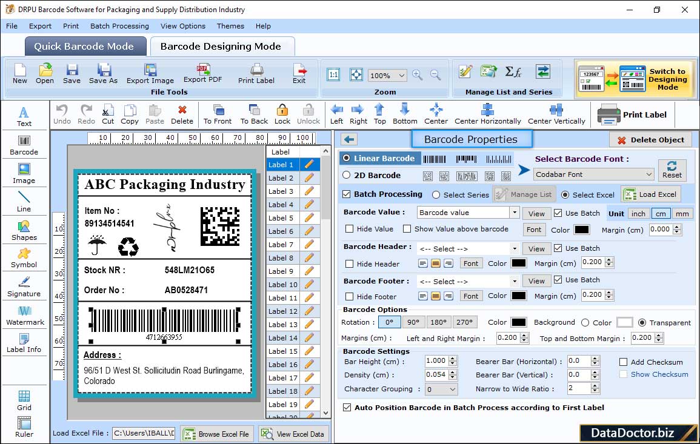Increase the Bar Height stepper value
Viewport: 700px width, 444px height.
pyautogui.click(x=453, y=359)
